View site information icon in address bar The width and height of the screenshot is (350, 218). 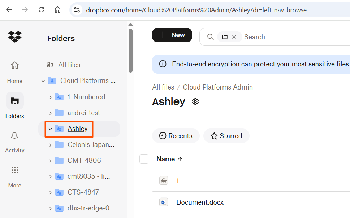[x=77, y=10]
